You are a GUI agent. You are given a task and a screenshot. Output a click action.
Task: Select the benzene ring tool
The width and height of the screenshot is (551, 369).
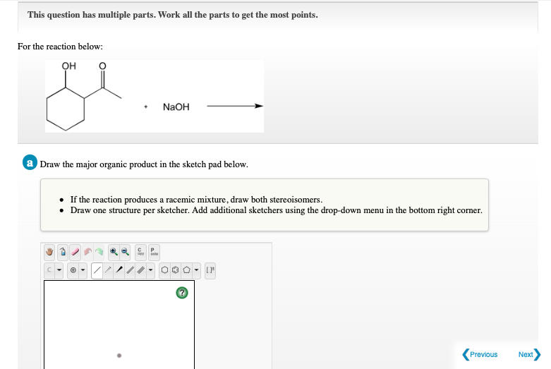click(x=176, y=270)
